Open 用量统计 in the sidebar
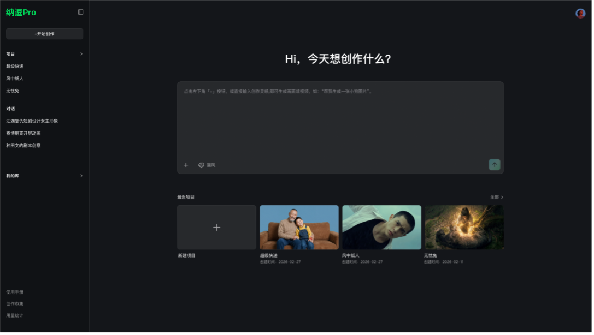This screenshot has width=594, height=335. click(15, 315)
